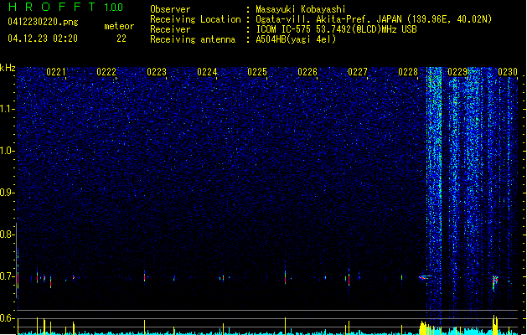Click the 0229 time marker

[x=457, y=72]
